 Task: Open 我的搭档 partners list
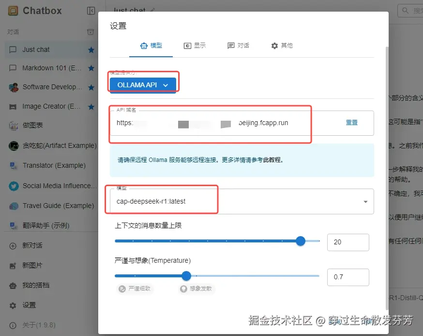(x=51, y=286)
